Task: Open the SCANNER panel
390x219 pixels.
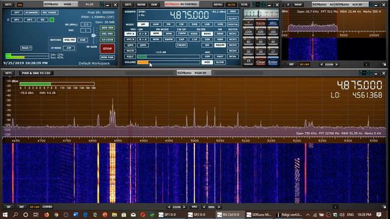Action: point(31,12)
